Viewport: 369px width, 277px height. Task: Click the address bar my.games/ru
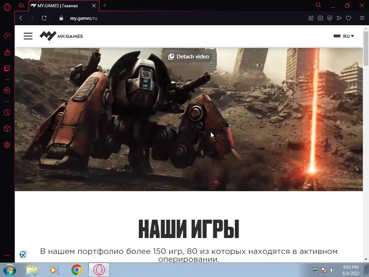[84, 18]
